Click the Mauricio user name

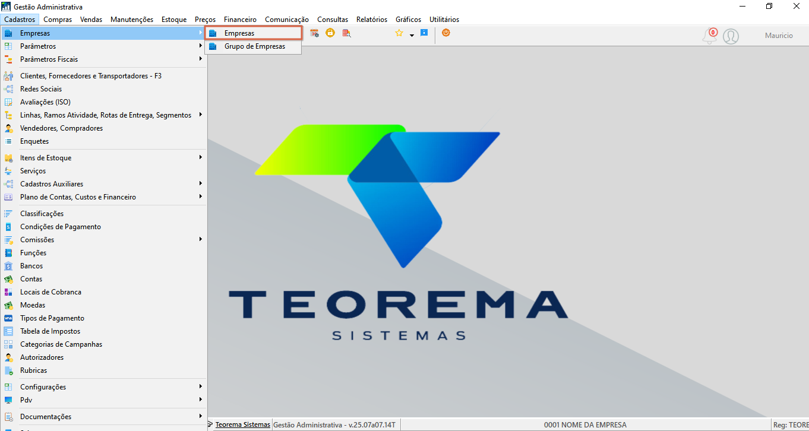click(x=779, y=36)
